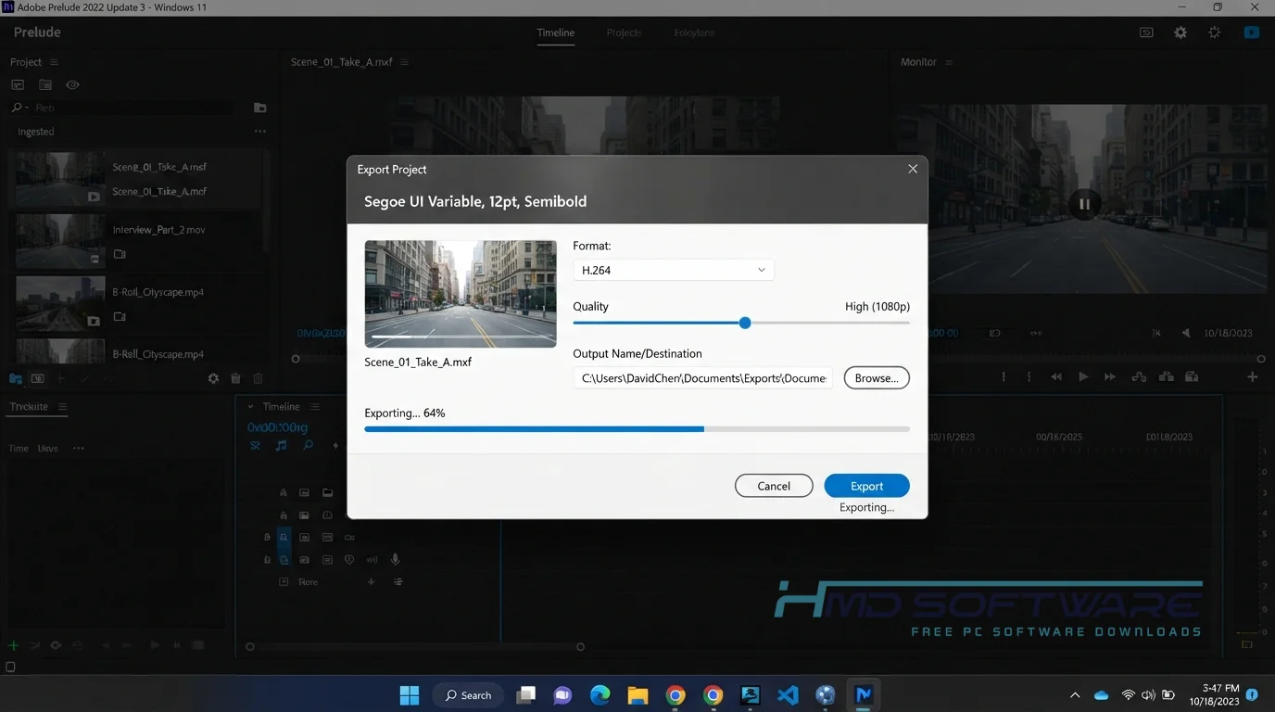Open Microsoft Edge from the taskbar
Screen dimensions: 1275x712
[600, 694]
